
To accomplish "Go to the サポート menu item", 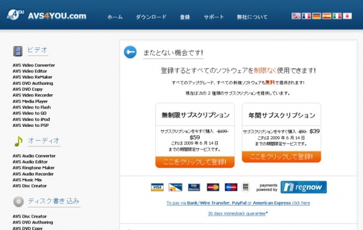I will pyautogui.click(x=214, y=17).
